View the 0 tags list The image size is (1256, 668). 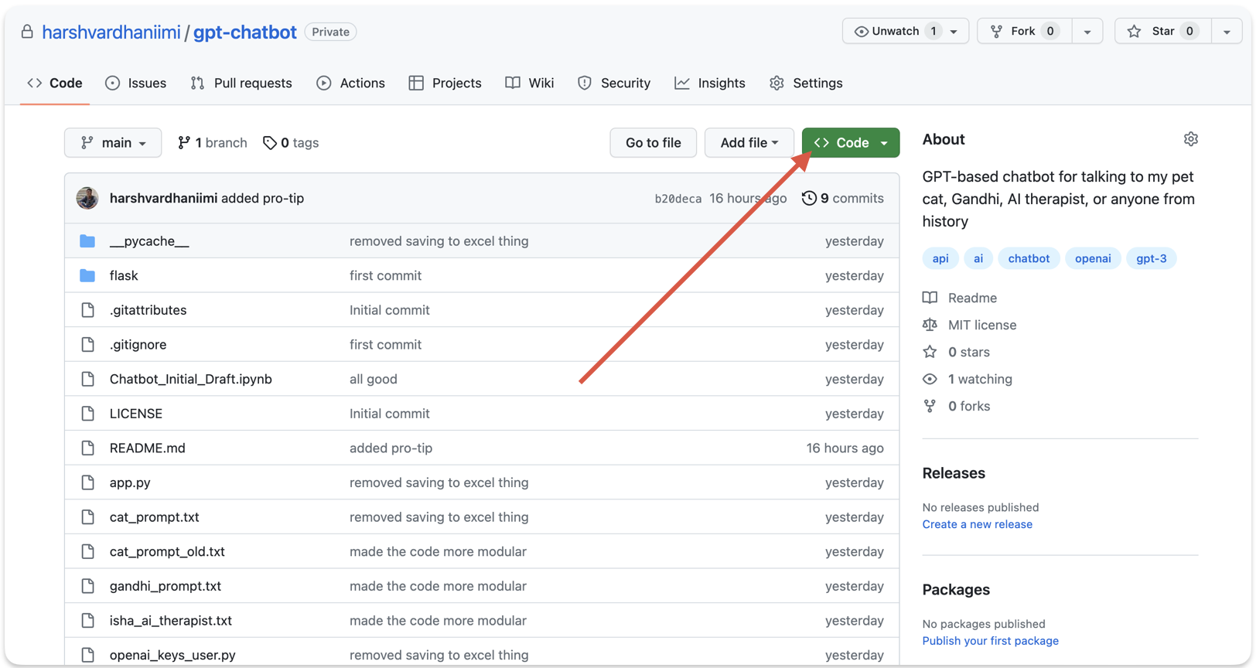[291, 143]
